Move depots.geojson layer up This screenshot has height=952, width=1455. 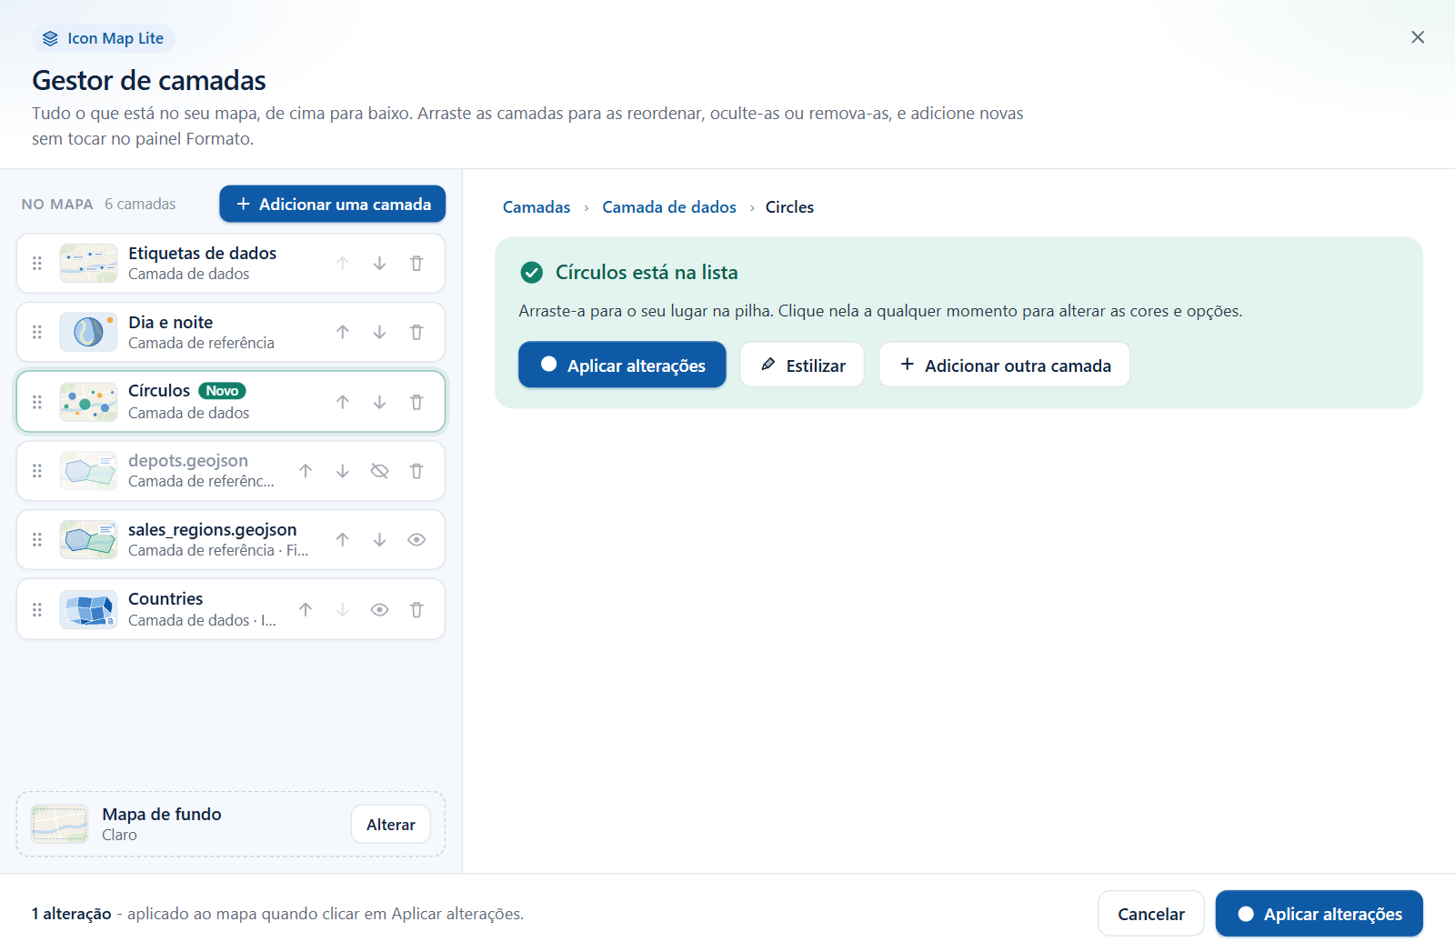pyautogui.click(x=306, y=471)
